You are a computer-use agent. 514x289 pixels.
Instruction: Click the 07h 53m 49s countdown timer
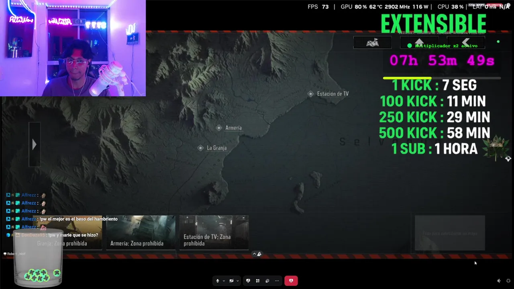tap(442, 61)
